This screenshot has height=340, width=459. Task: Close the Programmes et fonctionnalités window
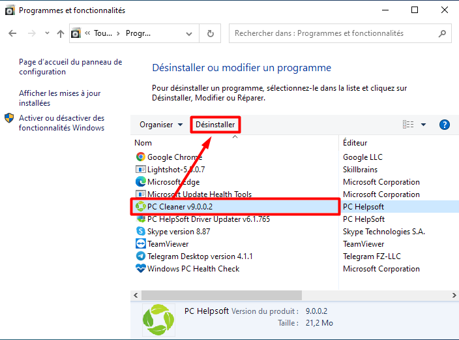445,10
